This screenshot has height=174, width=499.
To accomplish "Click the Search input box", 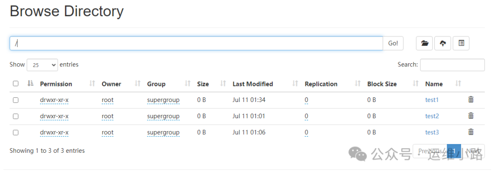I will click(x=452, y=65).
